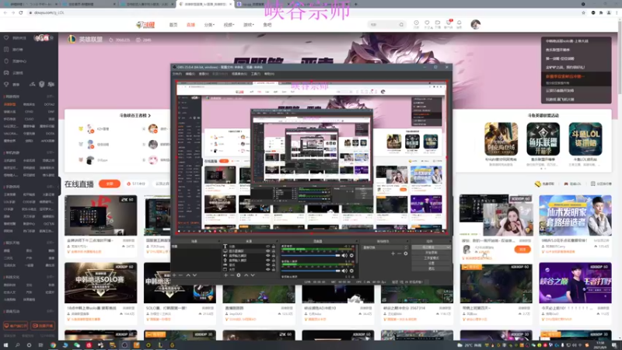The image size is (622, 350).
Task: Click the Douyu logo in header
Action: [145, 25]
